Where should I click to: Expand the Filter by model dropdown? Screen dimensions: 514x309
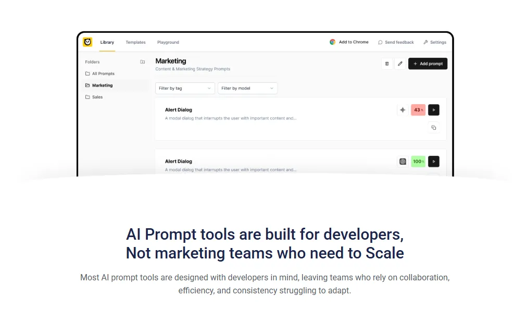coord(247,89)
